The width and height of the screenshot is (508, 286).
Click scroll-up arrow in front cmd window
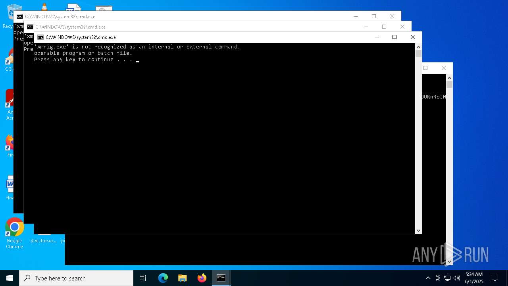point(418,46)
